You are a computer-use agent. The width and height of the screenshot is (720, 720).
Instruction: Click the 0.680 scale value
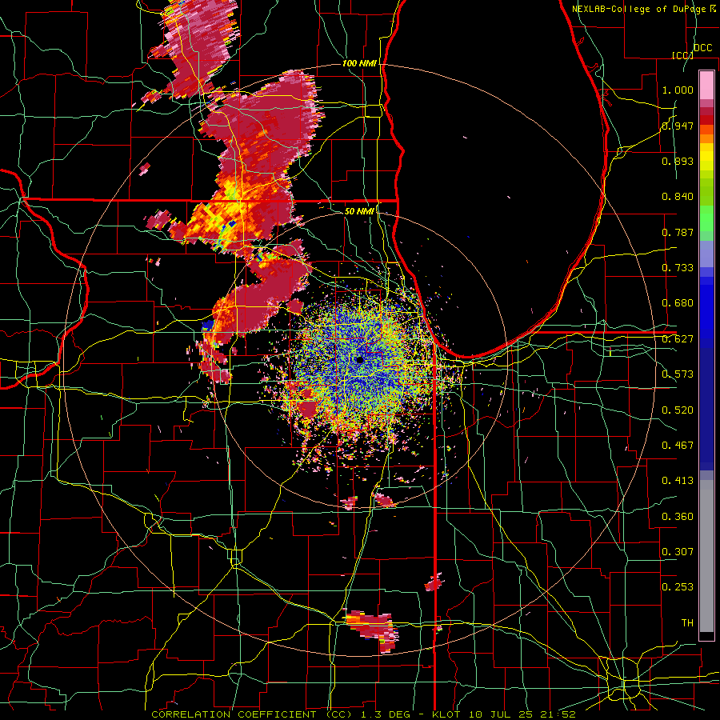pos(678,303)
